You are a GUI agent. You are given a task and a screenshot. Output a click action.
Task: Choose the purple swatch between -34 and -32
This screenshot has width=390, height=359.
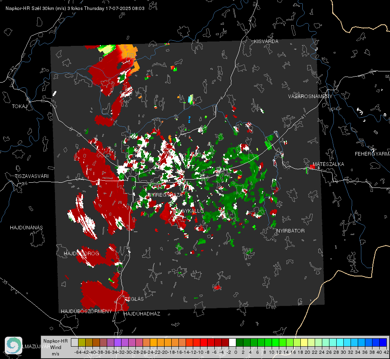(118, 343)
